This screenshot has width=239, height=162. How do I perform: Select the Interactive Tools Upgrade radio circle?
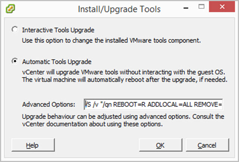click(x=15, y=29)
